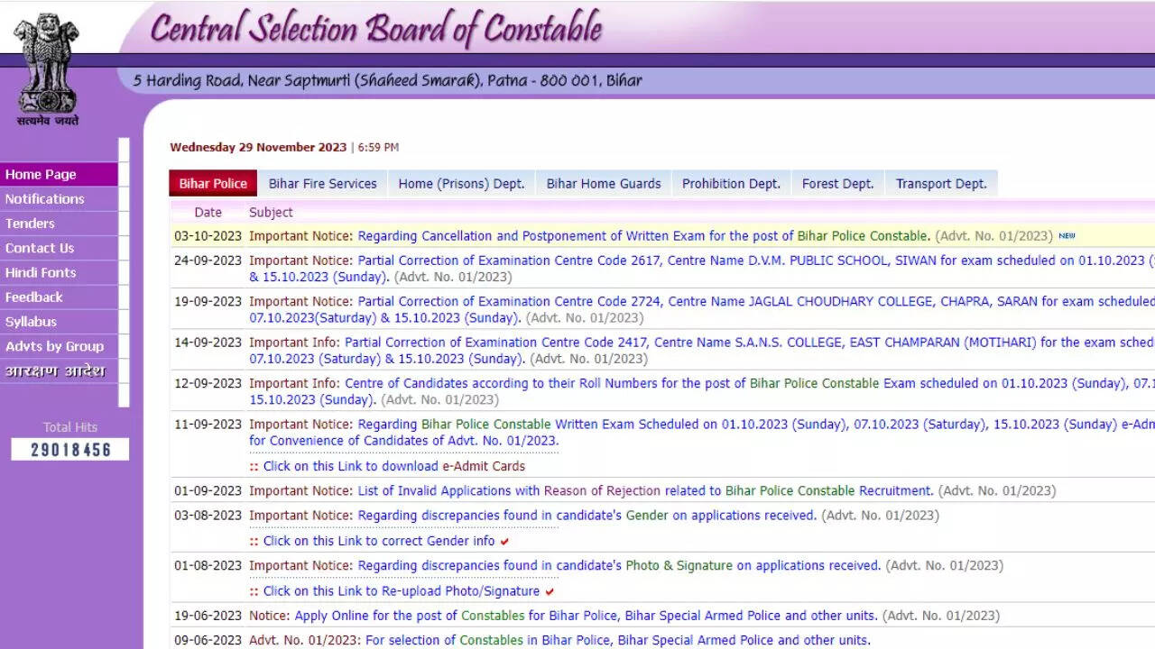The width and height of the screenshot is (1155, 649).
Task: Select the Home (Prisons) Dept. tab
Action: tap(461, 184)
